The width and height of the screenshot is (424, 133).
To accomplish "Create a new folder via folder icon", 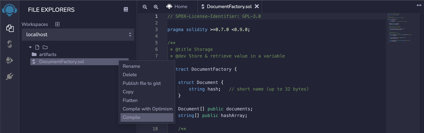I will [x=45, y=47].
